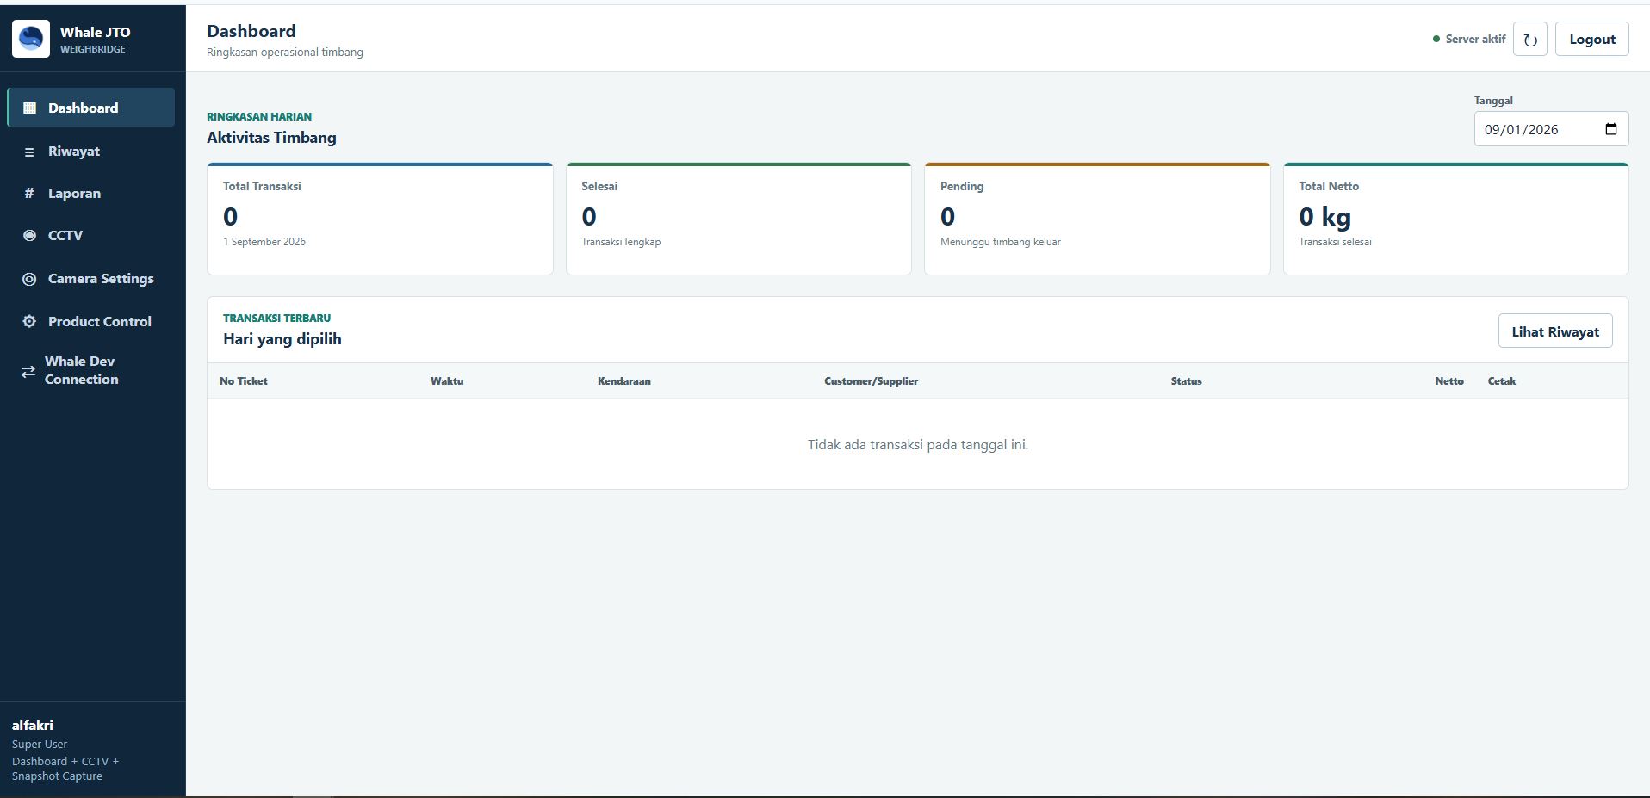
Task: Click the Laporan hash icon
Action: pyautogui.click(x=29, y=193)
